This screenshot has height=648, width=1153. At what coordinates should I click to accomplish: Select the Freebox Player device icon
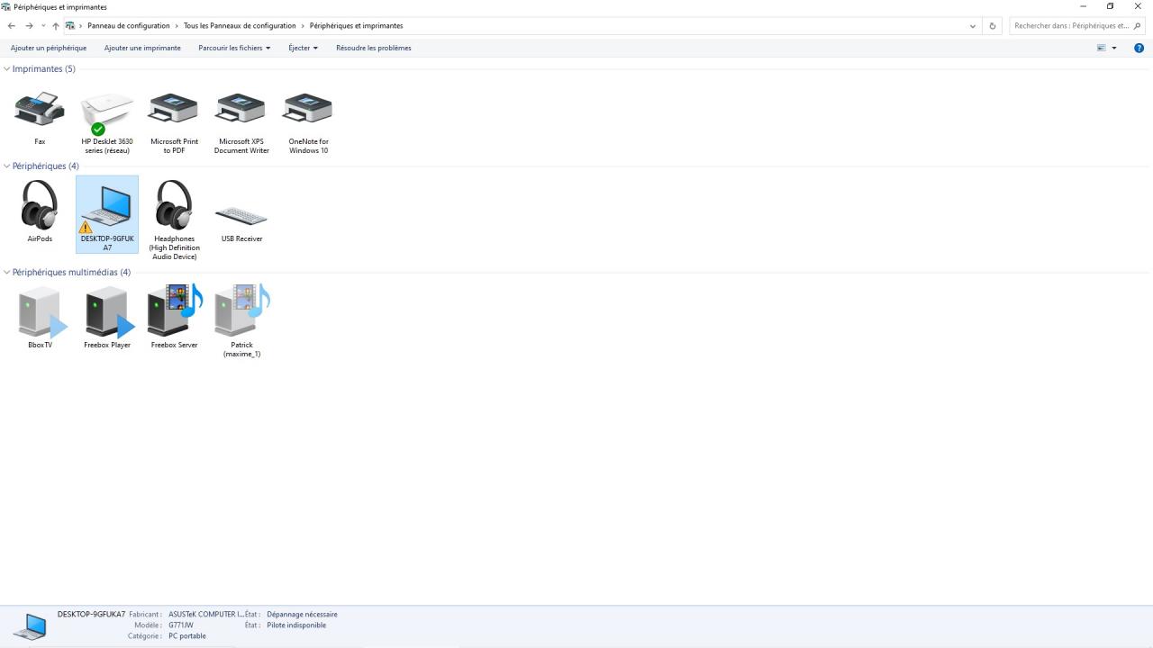coord(109,312)
